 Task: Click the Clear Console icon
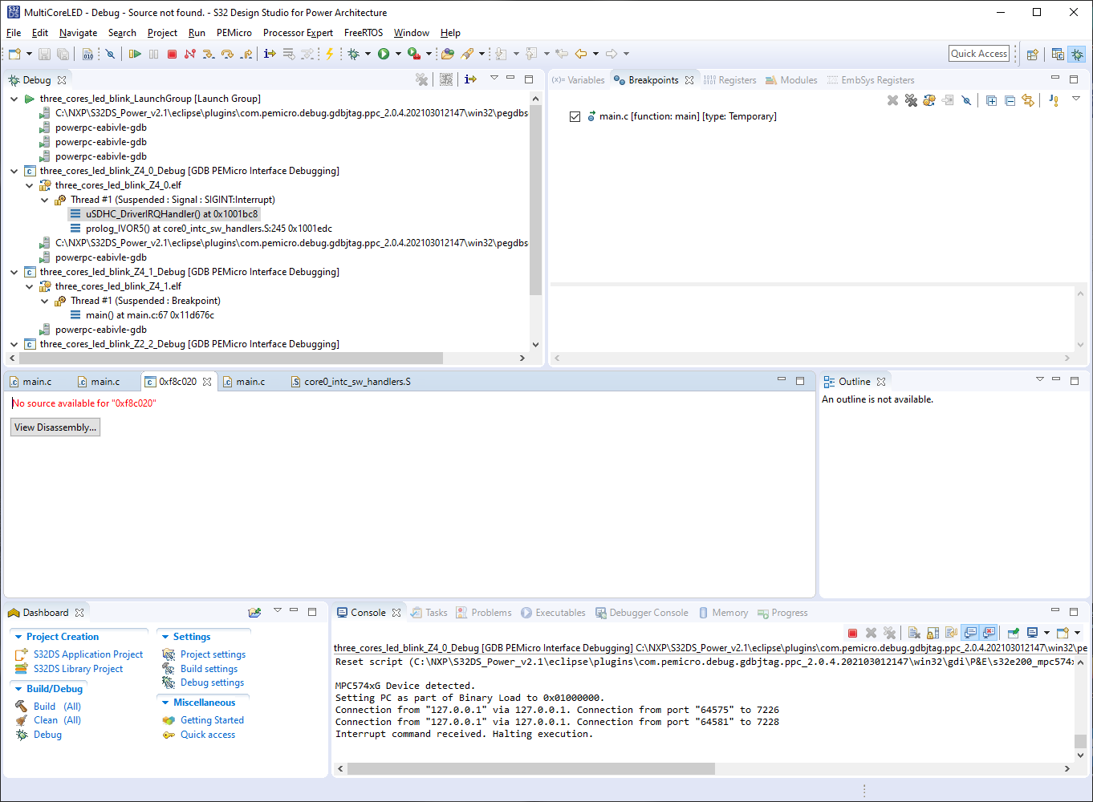click(x=914, y=633)
